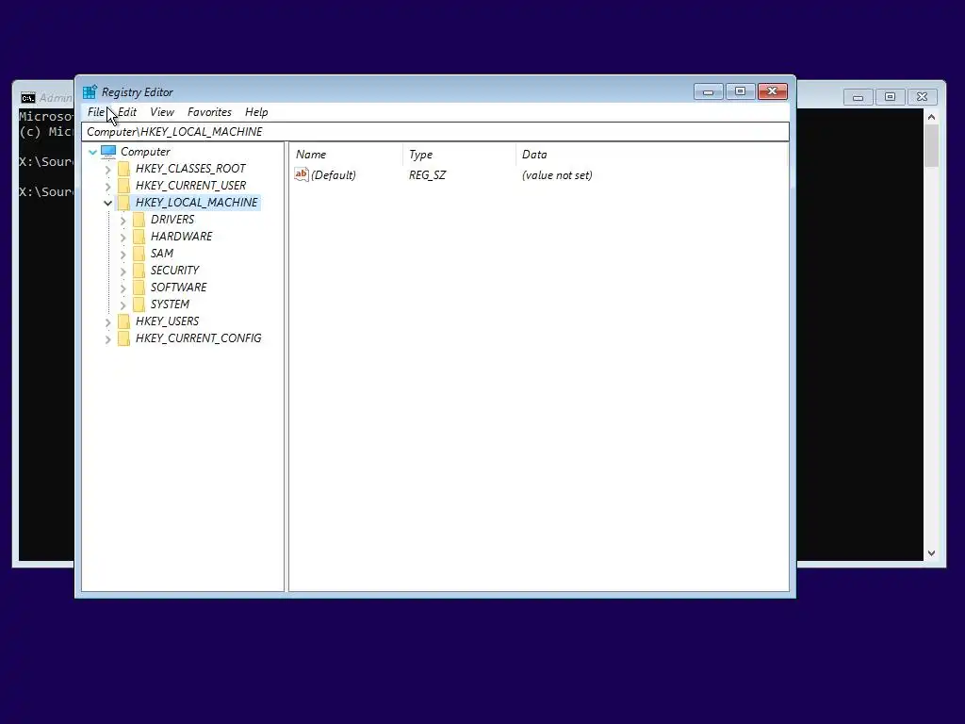This screenshot has height=724, width=965.
Task: Click the HKEY_CURRENT_CONFIG folder icon
Action: (123, 338)
